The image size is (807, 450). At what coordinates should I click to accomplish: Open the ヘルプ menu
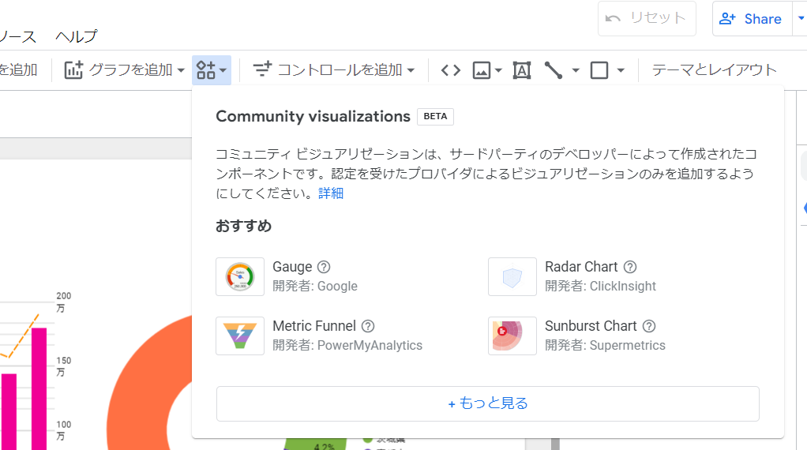[76, 36]
